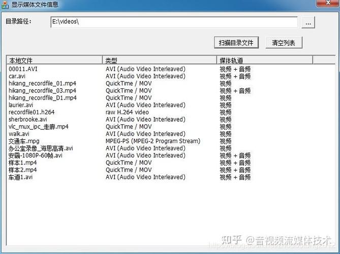Click the 扫描目录文件 button
The height and width of the screenshot is (254, 340).
pyautogui.click(x=236, y=43)
